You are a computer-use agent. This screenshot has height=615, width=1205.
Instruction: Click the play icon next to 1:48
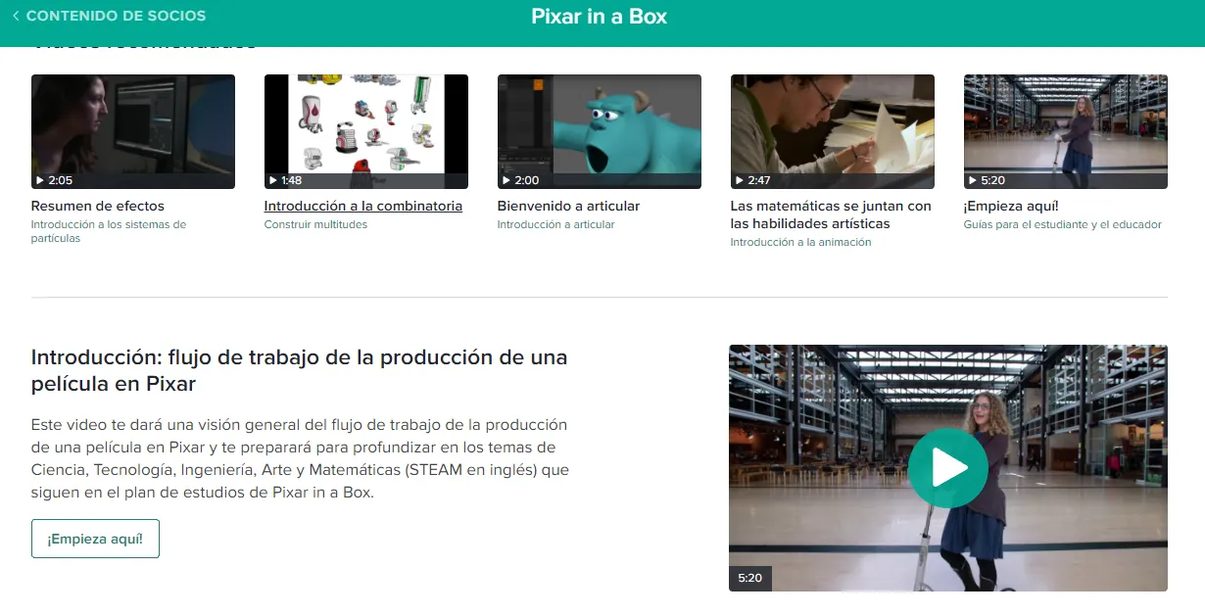[x=273, y=180]
